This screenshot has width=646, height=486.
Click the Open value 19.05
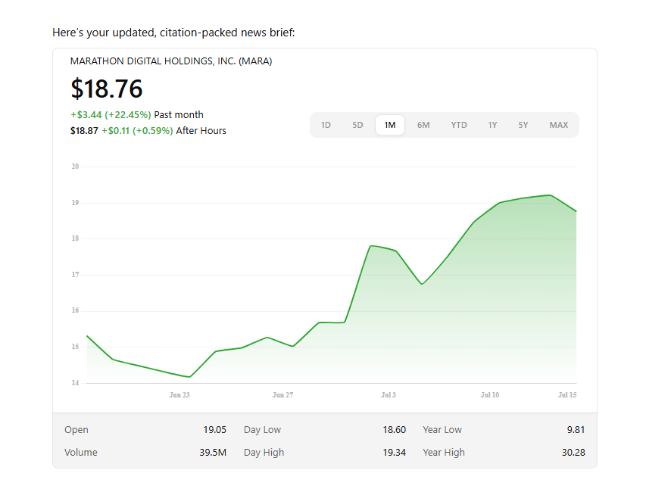(214, 430)
